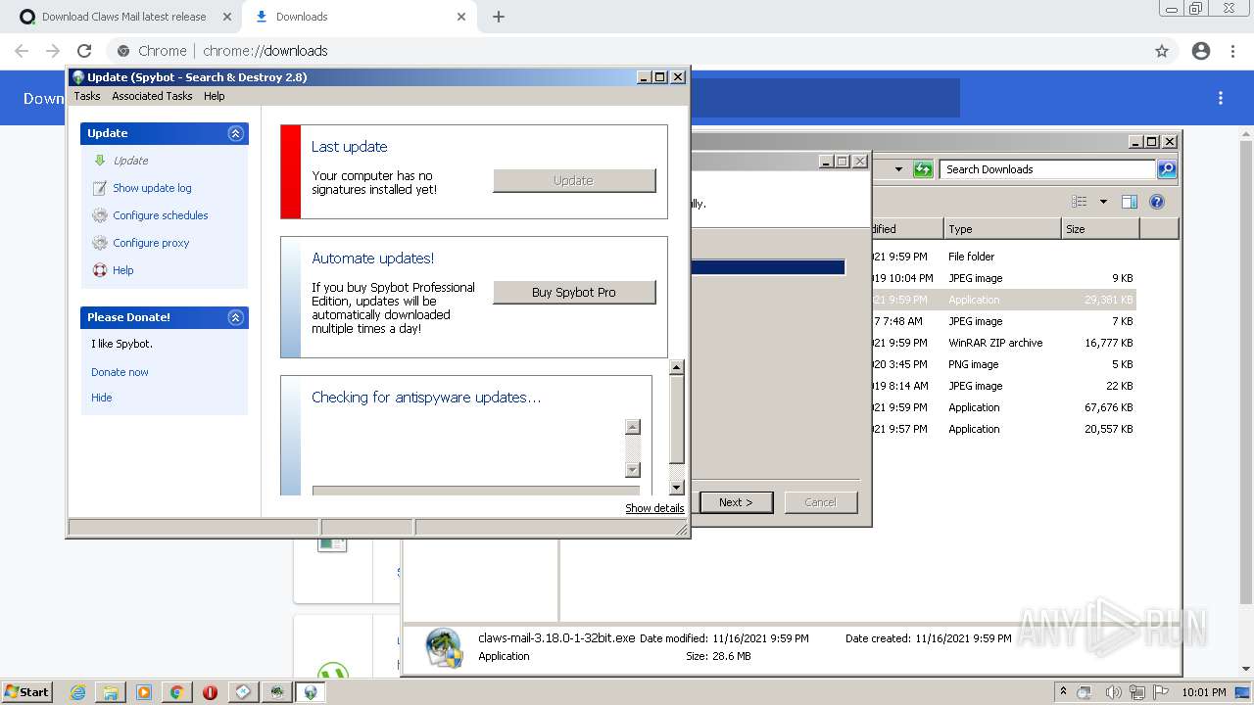Screen dimensions: 1254x705
Task: Click Internet Explorer icon in the taskbar
Action: (78, 692)
